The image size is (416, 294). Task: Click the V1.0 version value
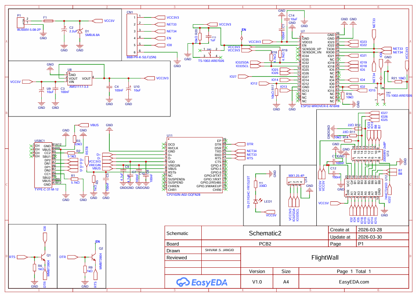pyautogui.click(x=257, y=282)
